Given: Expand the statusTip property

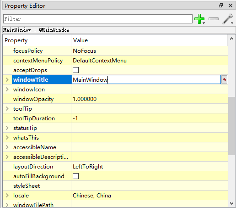Looking at the screenshot, I should pyautogui.click(x=7, y=128).
